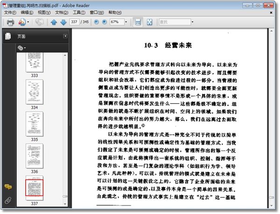280x214 pixels.
Task: Close the document with menu bar X
Action: [271, 13]
